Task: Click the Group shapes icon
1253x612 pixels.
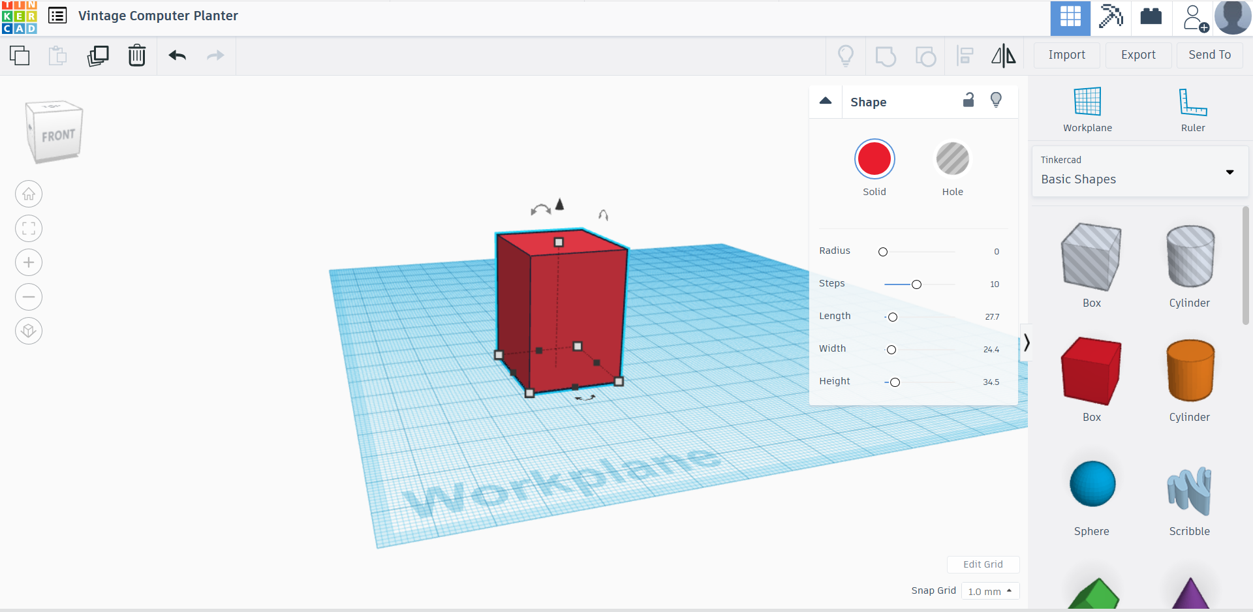Action: click(886, 56)
